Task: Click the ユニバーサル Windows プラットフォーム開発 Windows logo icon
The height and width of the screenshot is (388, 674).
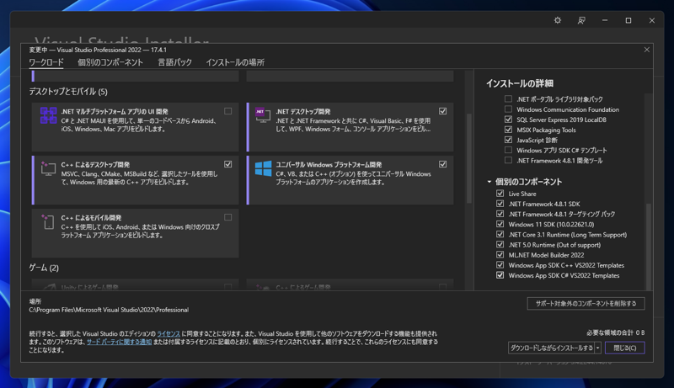Action: coord(263,168)
